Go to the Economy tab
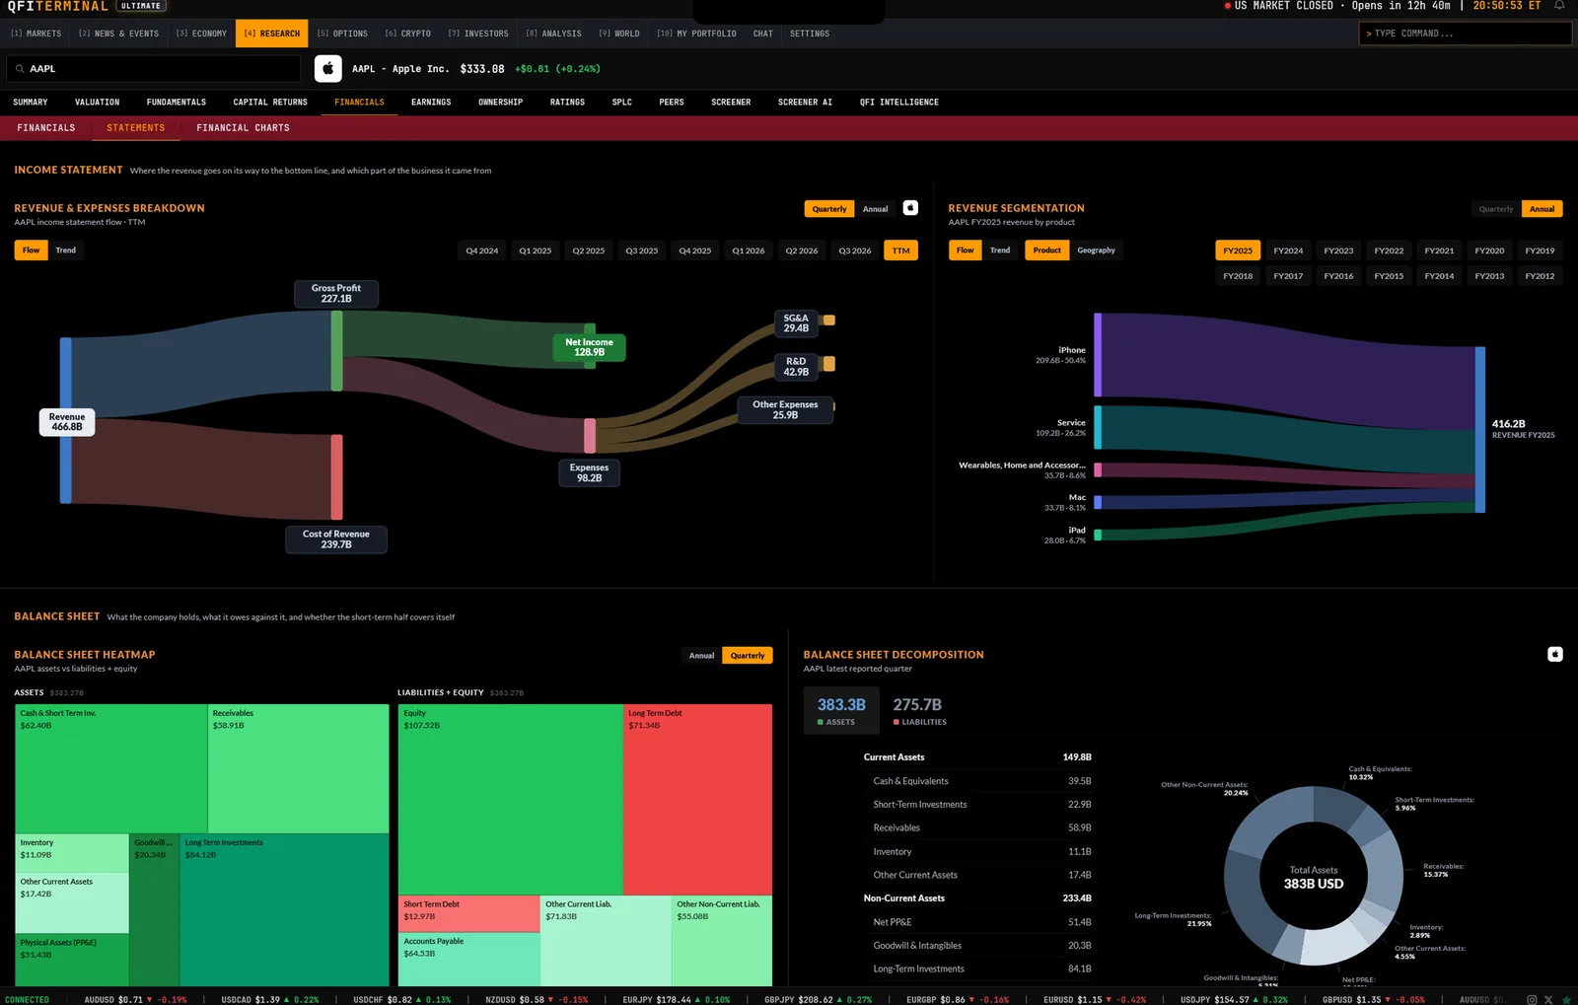Screen dimensions: 1578x1005 [x=201, y=34]
